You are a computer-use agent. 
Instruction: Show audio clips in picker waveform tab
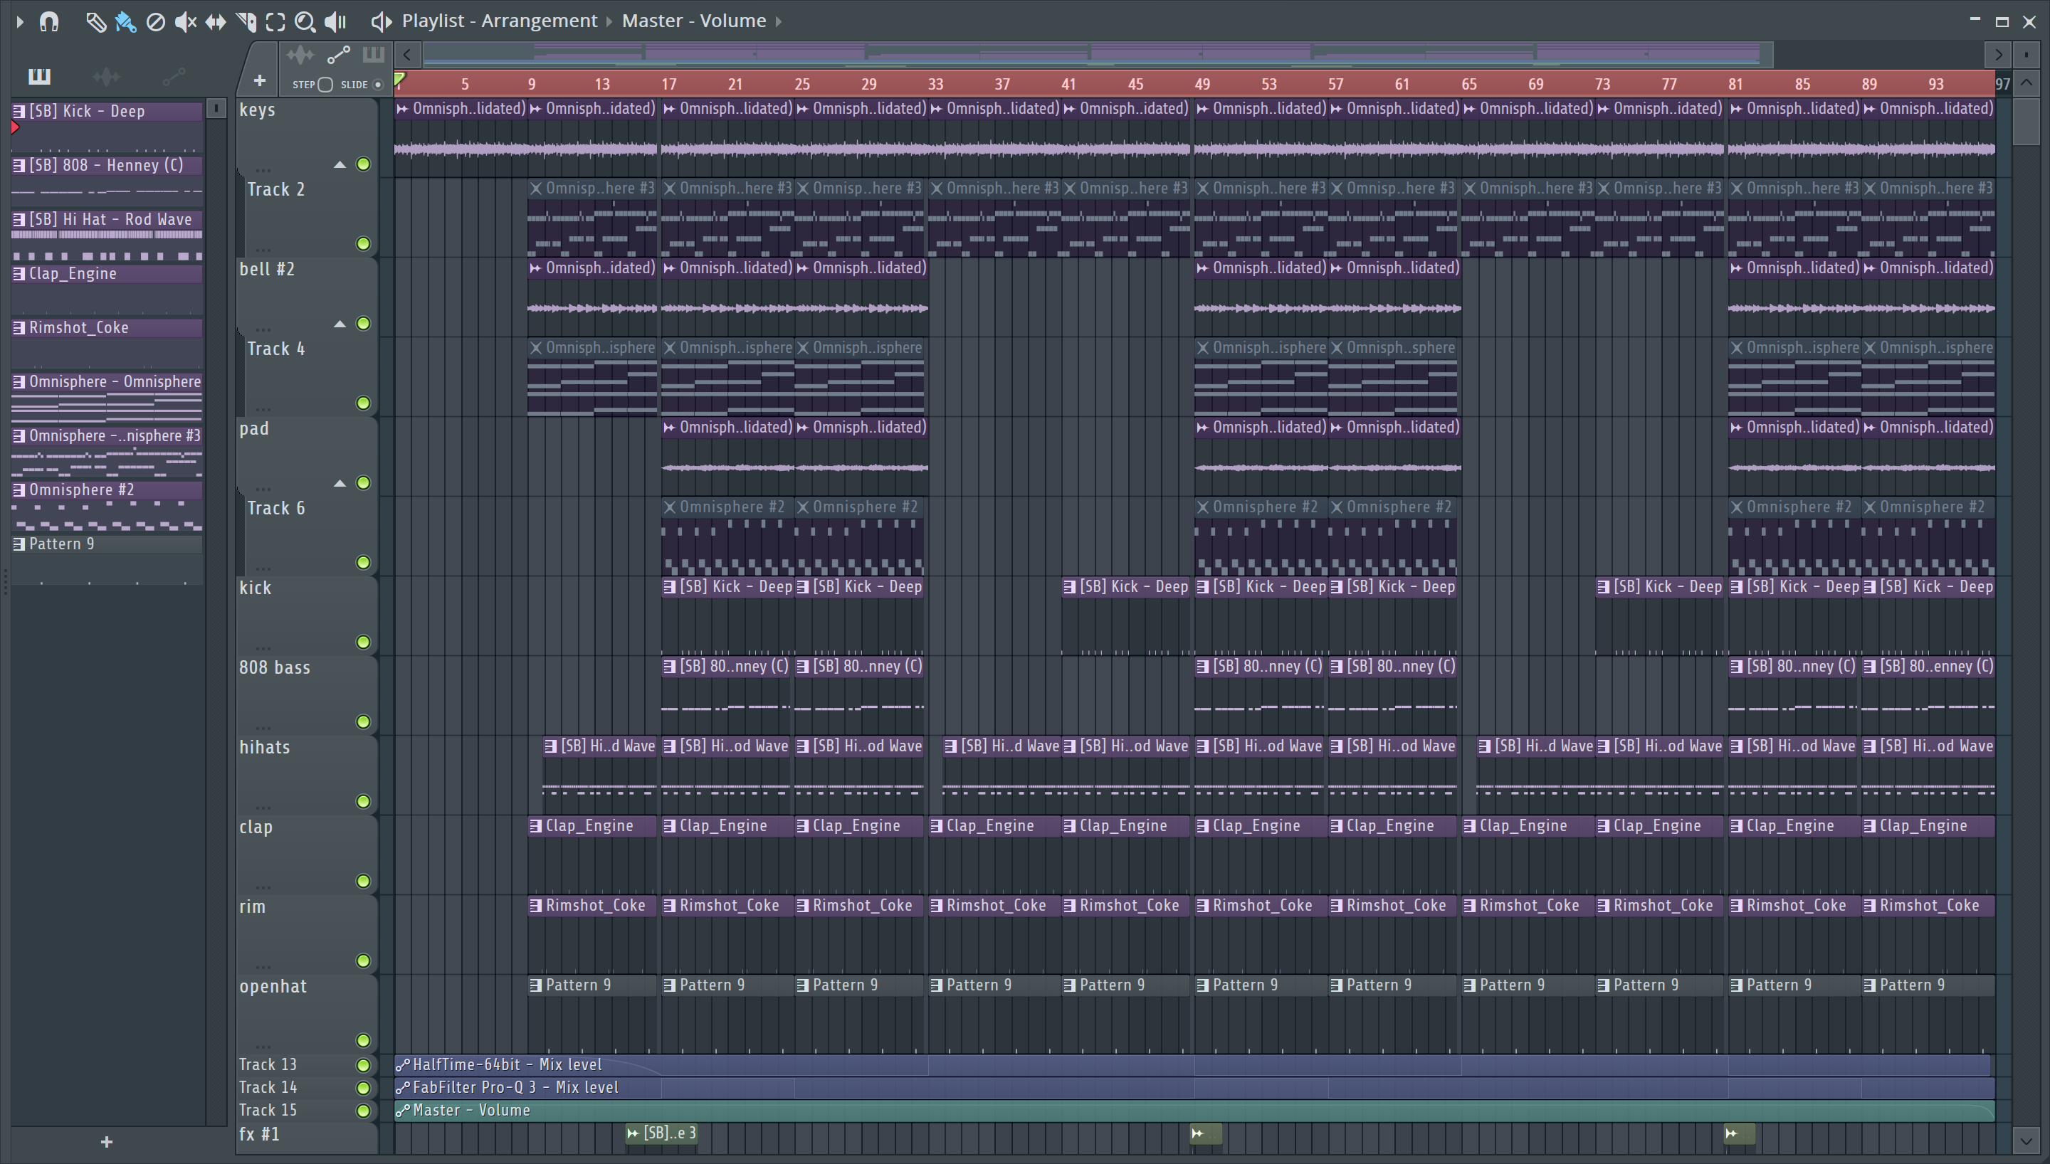pos(106,76)
